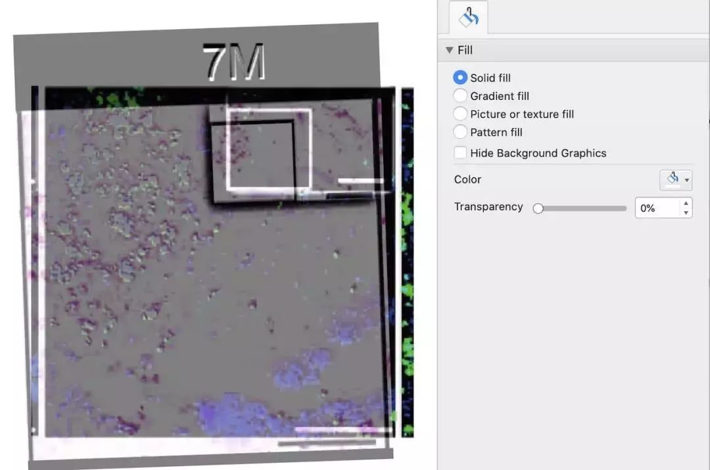Select the green-speckled strip on right edge

(408, 263)
